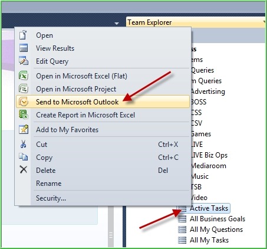Click the Active Tasks query icon
The width and height of the screenshot is (267, 249).
pyautogui.click(x=182, y=208)
